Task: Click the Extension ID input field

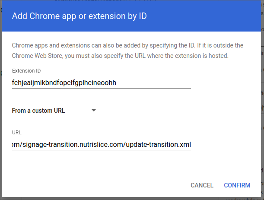Action: pos(102,83)
